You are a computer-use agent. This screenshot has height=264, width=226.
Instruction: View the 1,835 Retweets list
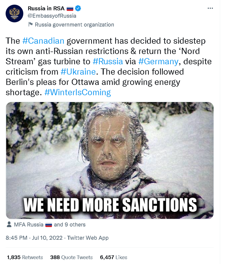click(25, 257)
